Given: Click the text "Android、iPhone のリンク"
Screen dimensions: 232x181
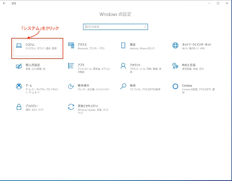Looking at the screenshot, I should click(142, 48).
